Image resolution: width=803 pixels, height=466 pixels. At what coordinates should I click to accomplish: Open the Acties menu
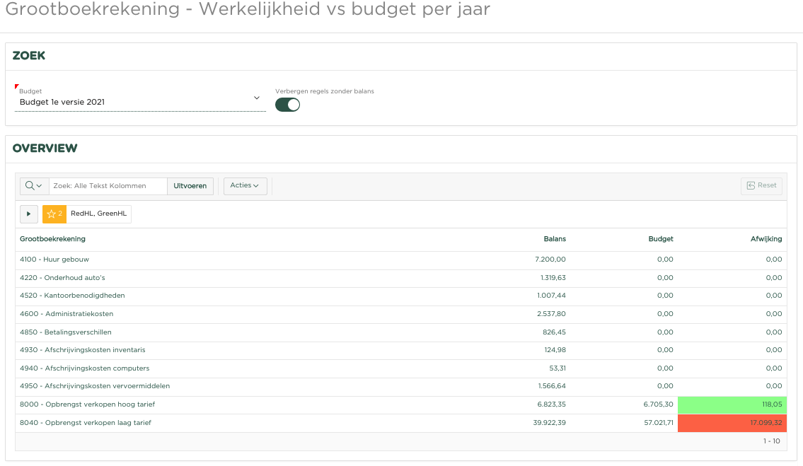[245, 186]
